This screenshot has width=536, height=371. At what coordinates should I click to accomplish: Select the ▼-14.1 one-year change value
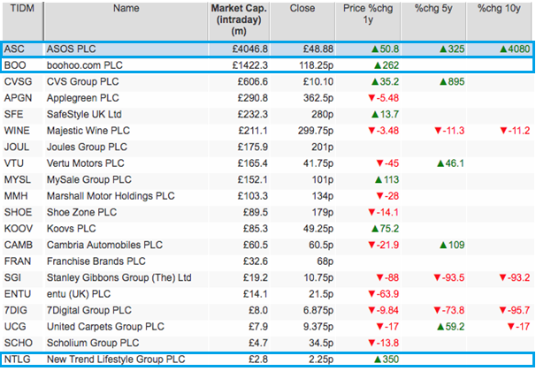384,213
